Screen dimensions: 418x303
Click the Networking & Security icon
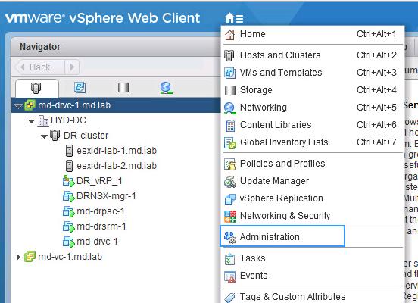(x=230, y=217)
